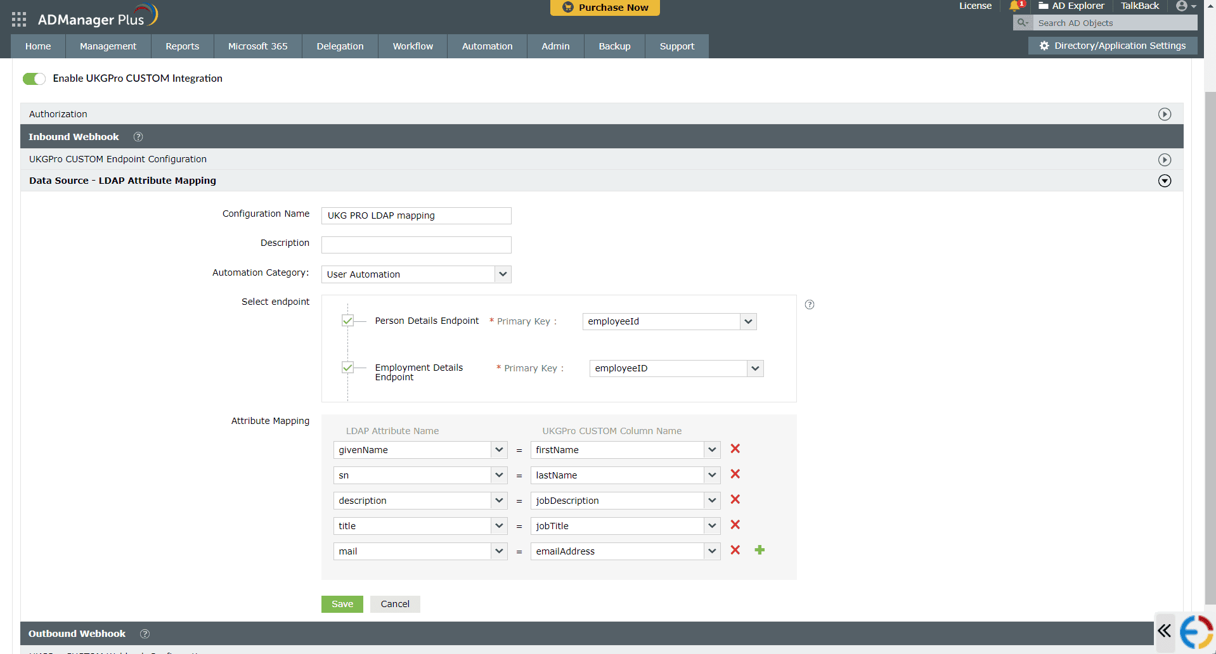Open the AD Explorer
This screenshot has width=1216, height=654.
click(x=1071, y=6)
